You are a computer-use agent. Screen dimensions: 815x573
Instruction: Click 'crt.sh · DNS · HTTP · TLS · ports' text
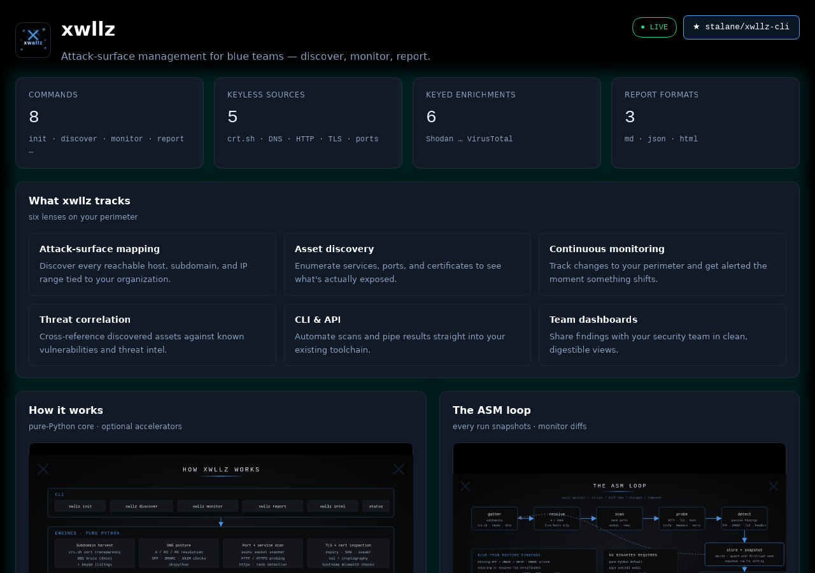click(x=303, y=139)
